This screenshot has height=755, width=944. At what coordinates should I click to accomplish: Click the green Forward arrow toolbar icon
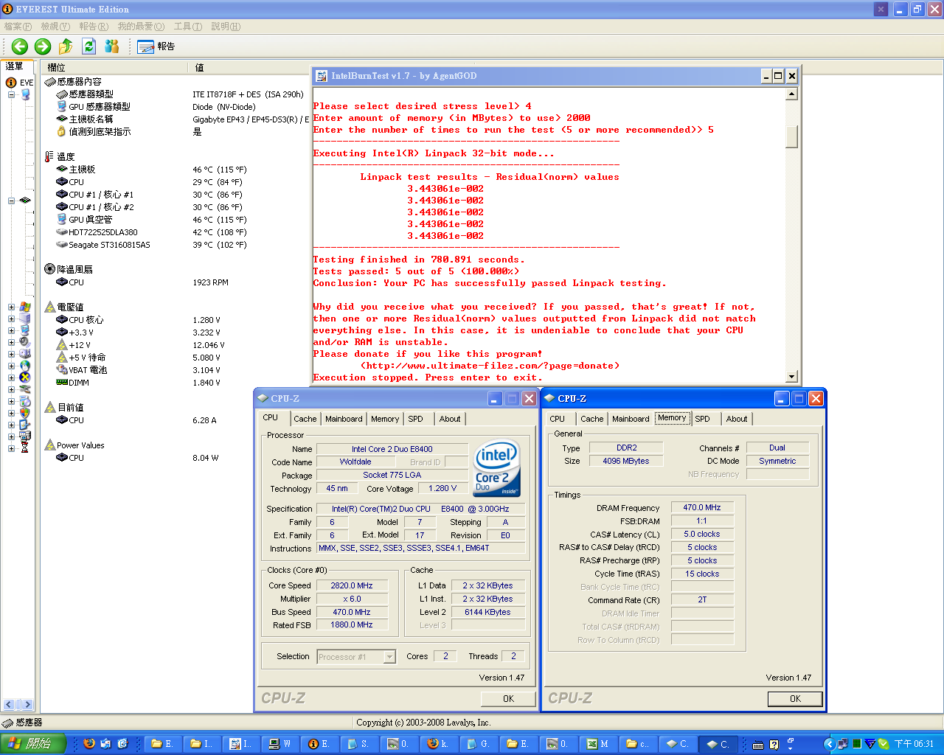tap(43, 46)
